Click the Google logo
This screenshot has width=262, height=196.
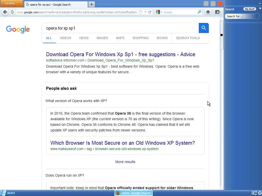18,30
